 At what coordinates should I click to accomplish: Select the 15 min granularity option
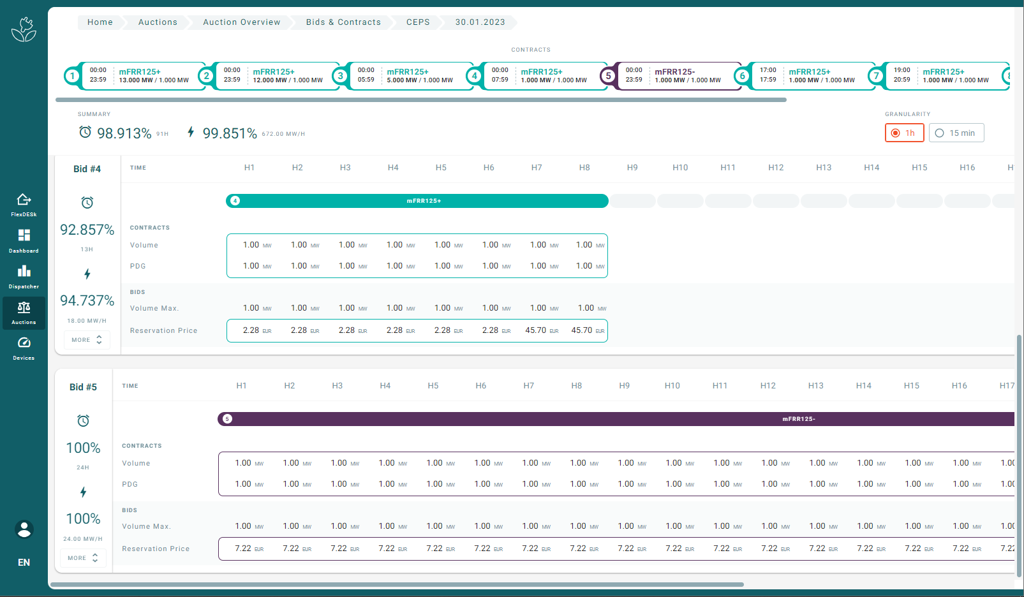[956, 133]
